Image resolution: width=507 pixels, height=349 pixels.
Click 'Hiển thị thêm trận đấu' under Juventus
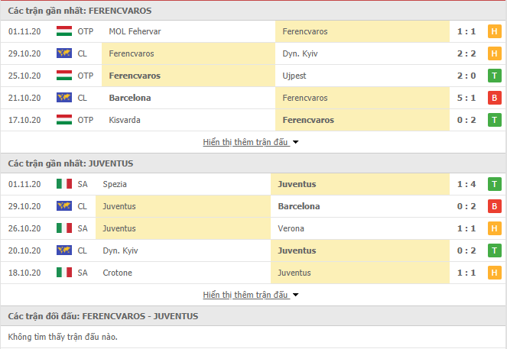[x=245, y=295]
